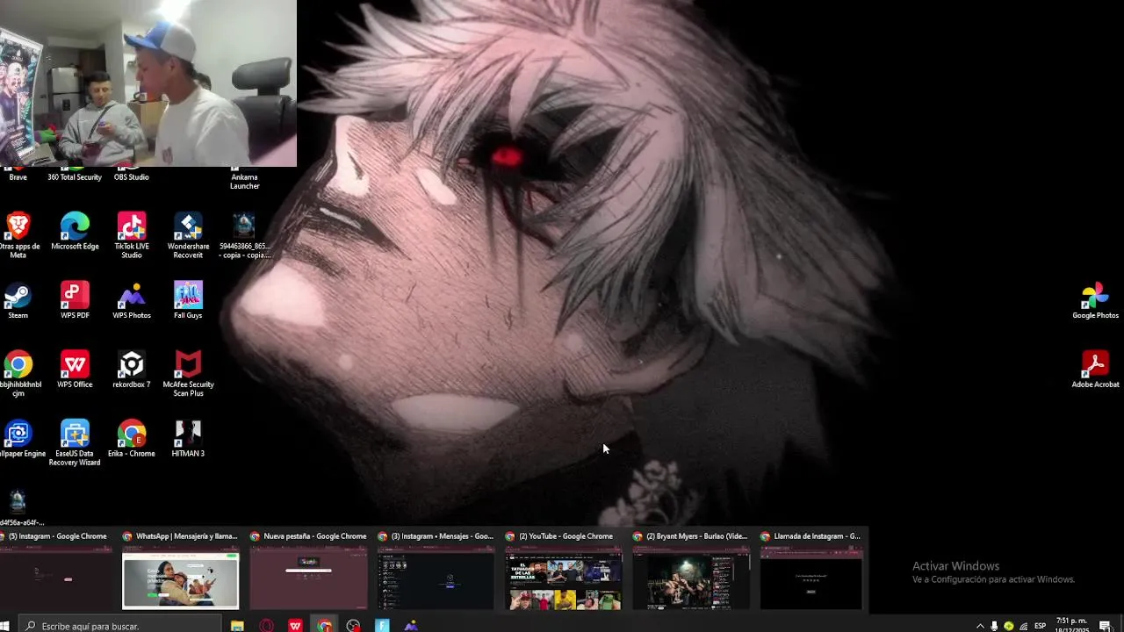Switch to Nueva pestaña Chrome preview
1124x632 pixels.
click(308, 570)
